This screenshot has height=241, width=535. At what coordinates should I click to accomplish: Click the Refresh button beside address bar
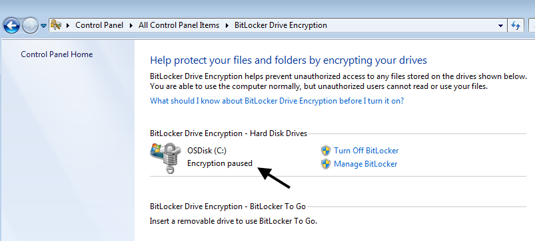pyautogui.click(x=516, y=25)
